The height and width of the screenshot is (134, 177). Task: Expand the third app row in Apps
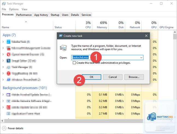(3, 54)
